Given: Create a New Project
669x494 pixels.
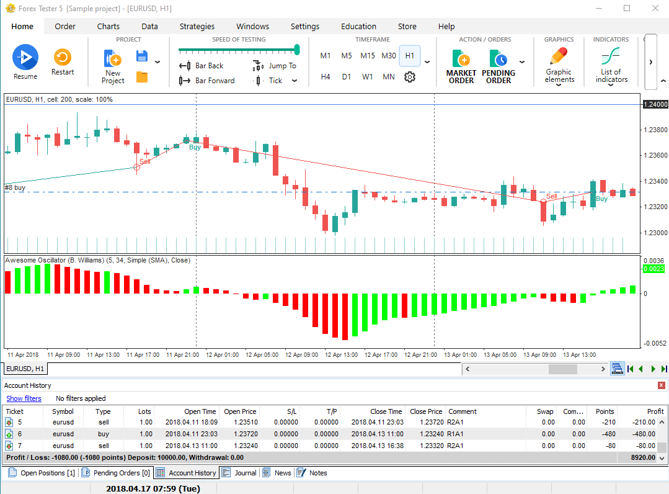Looking at the screenshot, I should click(x=113, y=66).
